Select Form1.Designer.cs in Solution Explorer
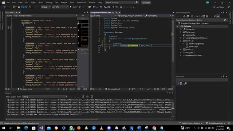Screen dimensions: 233x131 (x=196, y=44)
